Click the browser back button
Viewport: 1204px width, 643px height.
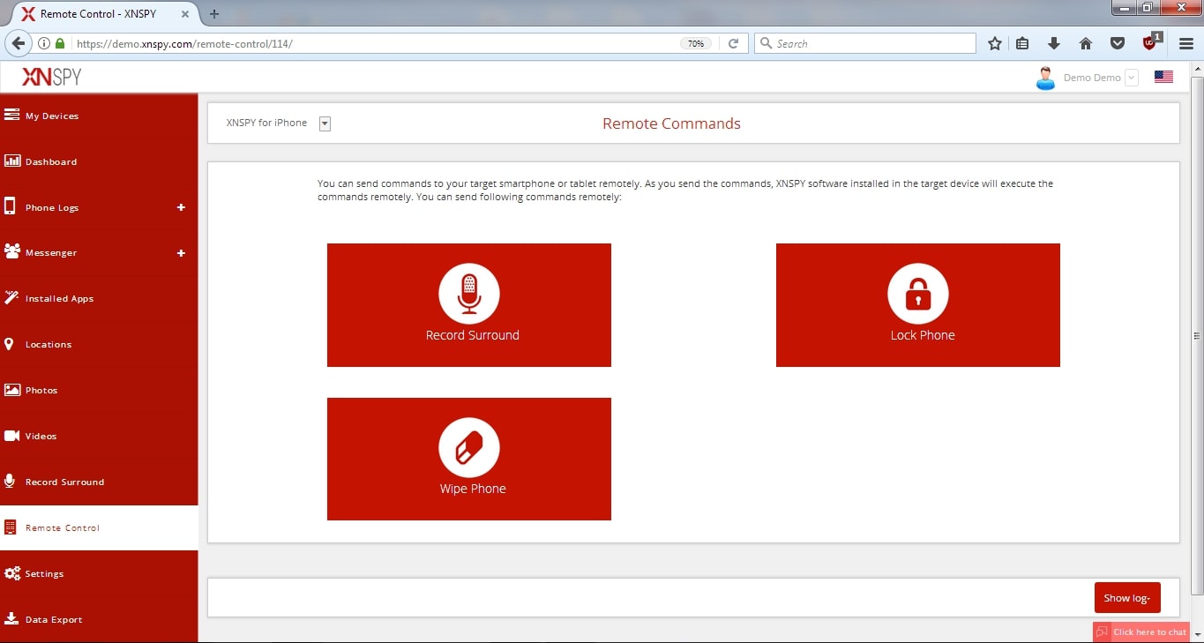pos(18,43)
